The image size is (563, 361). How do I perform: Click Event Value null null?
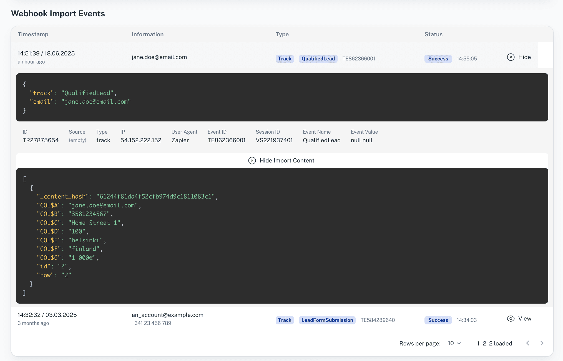pos(362,140)
